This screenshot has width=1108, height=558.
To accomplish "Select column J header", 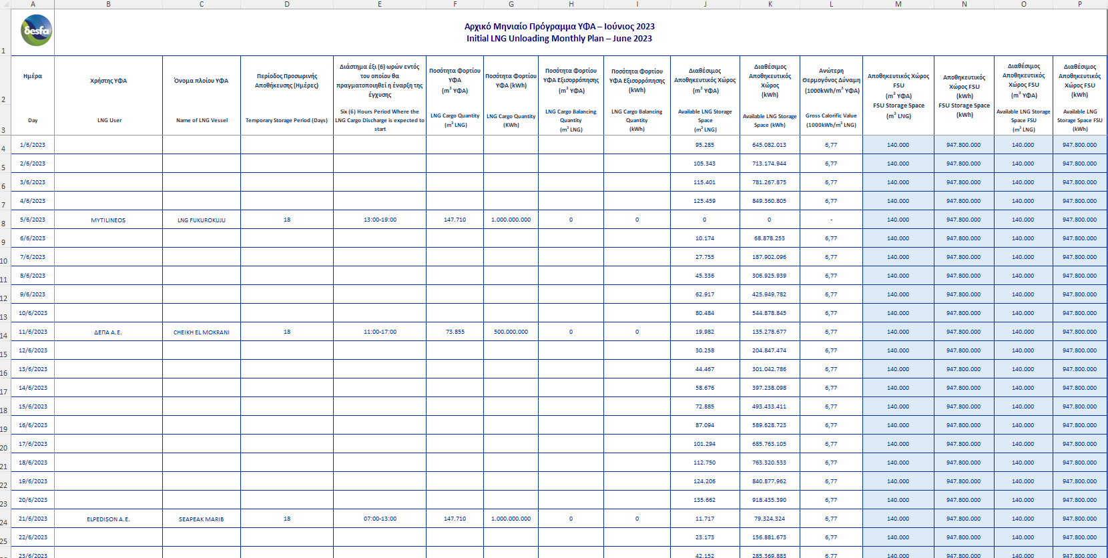I will [x=705, y=4].
